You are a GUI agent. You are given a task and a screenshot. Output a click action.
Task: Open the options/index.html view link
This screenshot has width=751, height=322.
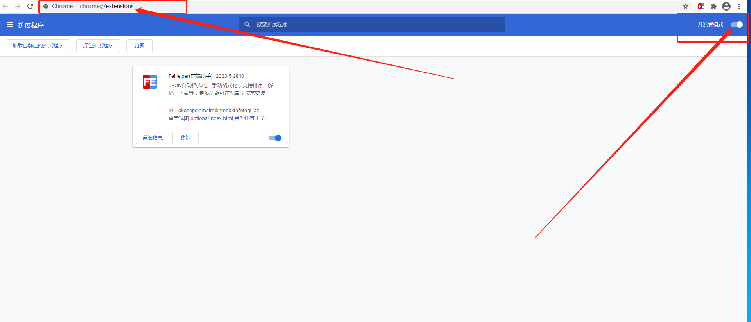[211, 118]
